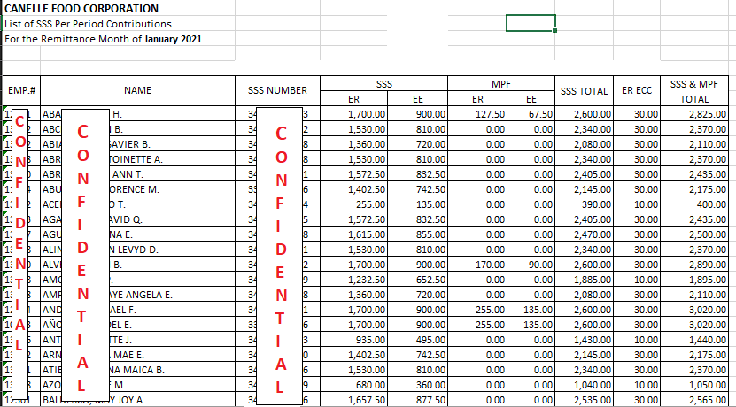Viewport: 736px width, 407px height.
Task: Select the NAME column header cell
Action: coord(137,90)
